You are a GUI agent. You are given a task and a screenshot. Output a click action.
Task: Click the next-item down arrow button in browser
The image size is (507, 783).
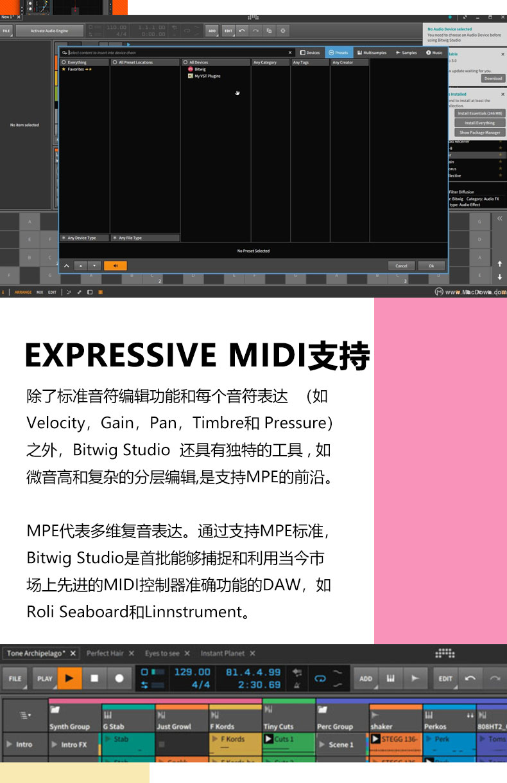pos(94,265)
